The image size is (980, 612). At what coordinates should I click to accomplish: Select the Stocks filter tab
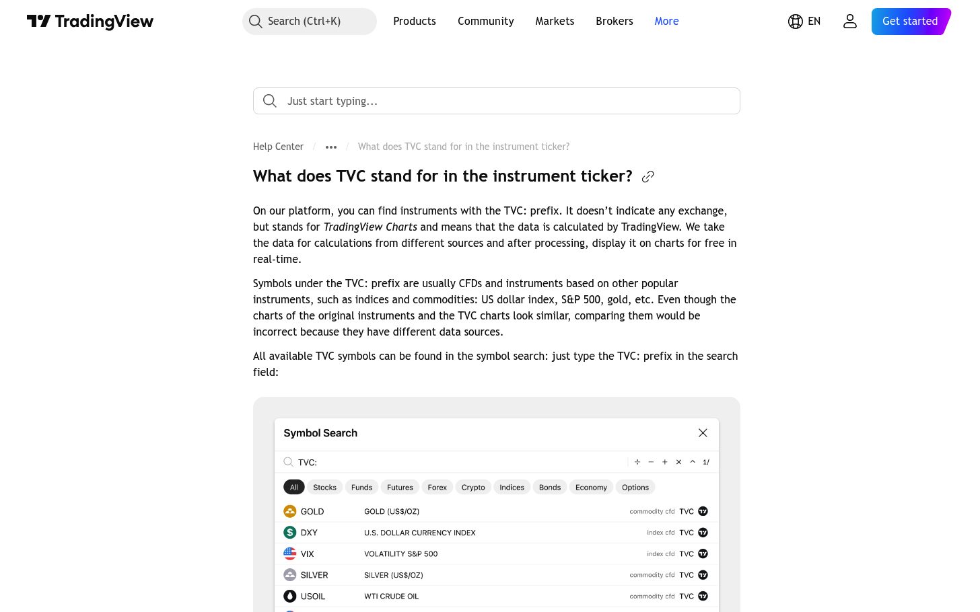pos(324,488)
